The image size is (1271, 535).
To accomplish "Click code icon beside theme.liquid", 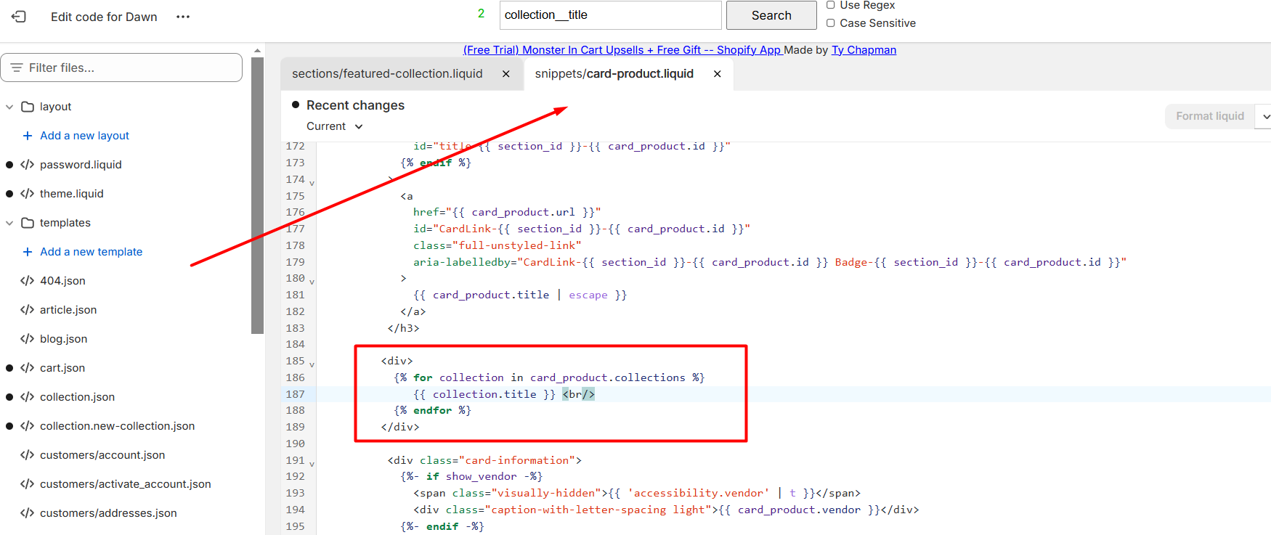I will [28, 194].
